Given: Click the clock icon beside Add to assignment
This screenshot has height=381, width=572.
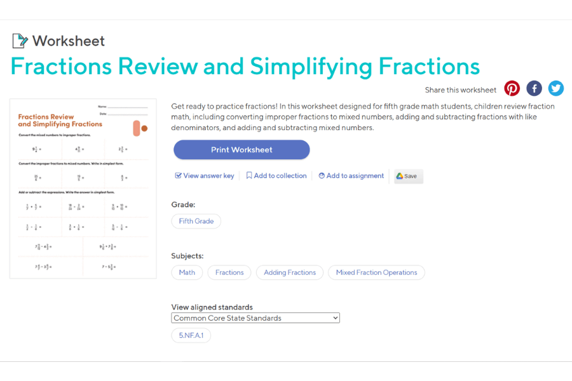Looking at the screenshot, I should [323, 175].
